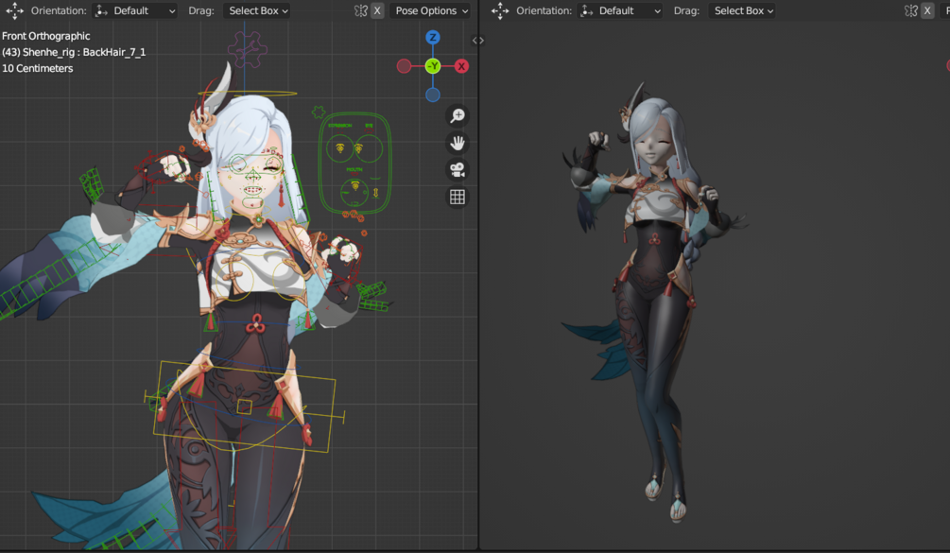950x553 pixels.
Task: Click the Front Orthographic view label
Action: 46,36
